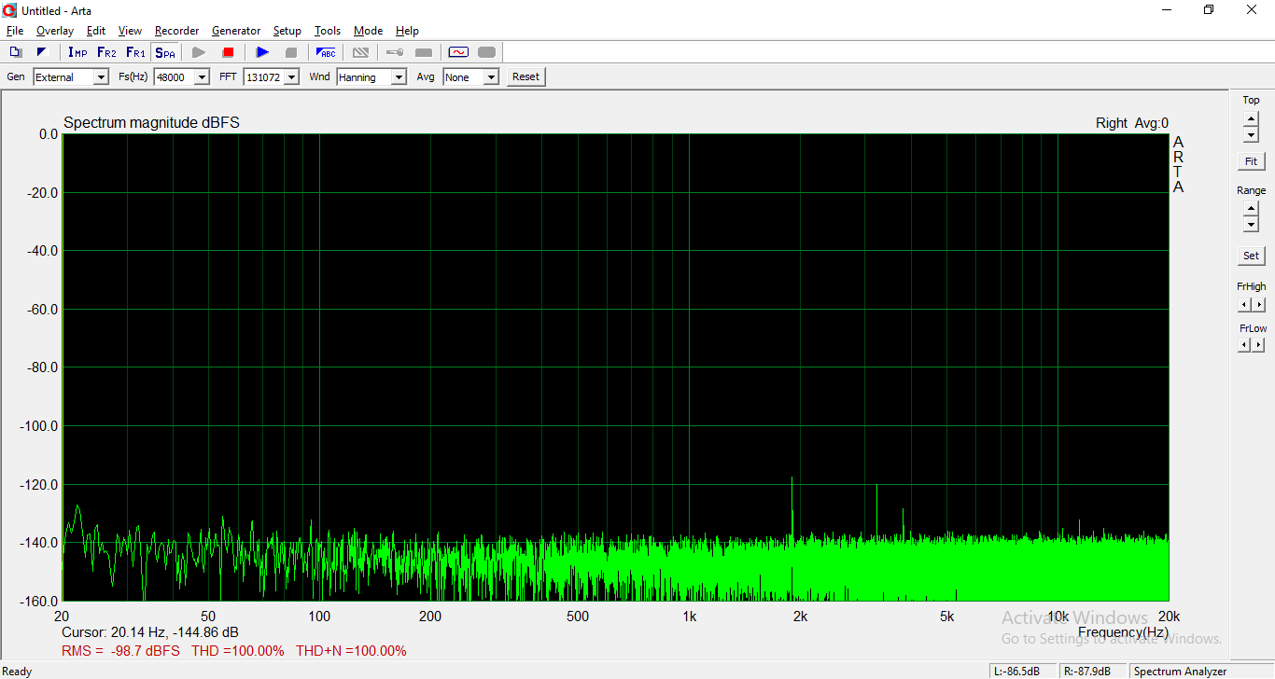The image size is (1275, 679).
Task: Click the R:-87.9dB status bar level
Action: click(x=1093, y=672)
